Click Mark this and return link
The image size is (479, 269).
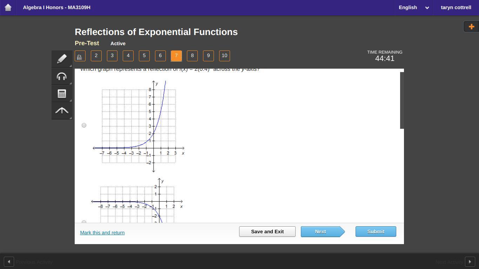click(102, 233)
